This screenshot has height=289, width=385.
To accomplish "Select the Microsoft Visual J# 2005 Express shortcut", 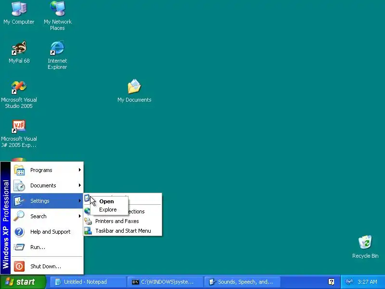I will [19, 126].
